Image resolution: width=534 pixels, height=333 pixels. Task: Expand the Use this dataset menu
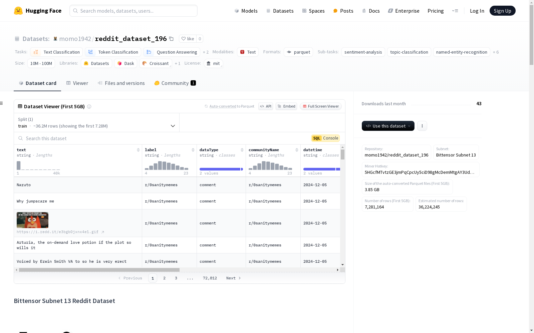point(388,126)
